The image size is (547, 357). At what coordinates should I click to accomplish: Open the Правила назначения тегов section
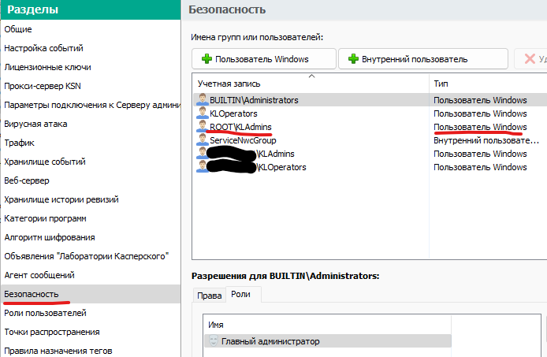[58, 351]
